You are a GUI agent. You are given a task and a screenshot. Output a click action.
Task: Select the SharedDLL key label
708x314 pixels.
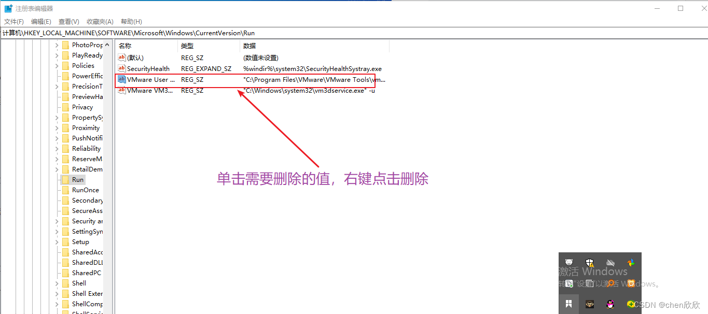87,263
